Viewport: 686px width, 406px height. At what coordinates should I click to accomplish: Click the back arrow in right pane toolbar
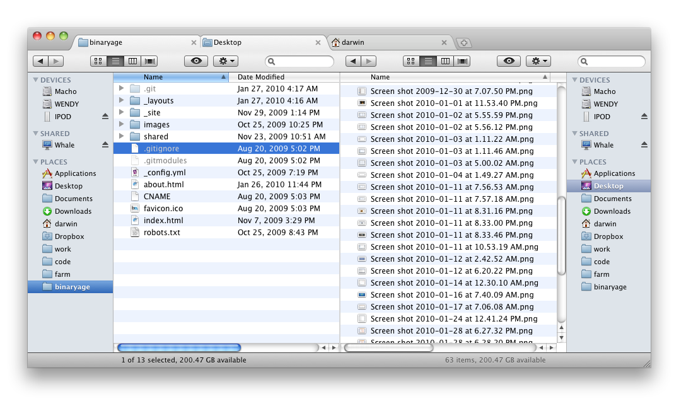[x=353, y=61]
